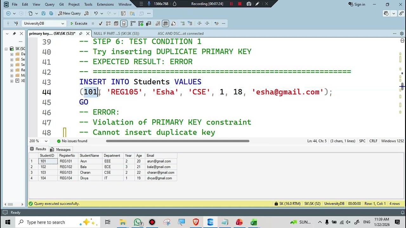The height and width of the screenshot is (228, 406).
Task: Click the recorder pause button
Action: (231, 4)
